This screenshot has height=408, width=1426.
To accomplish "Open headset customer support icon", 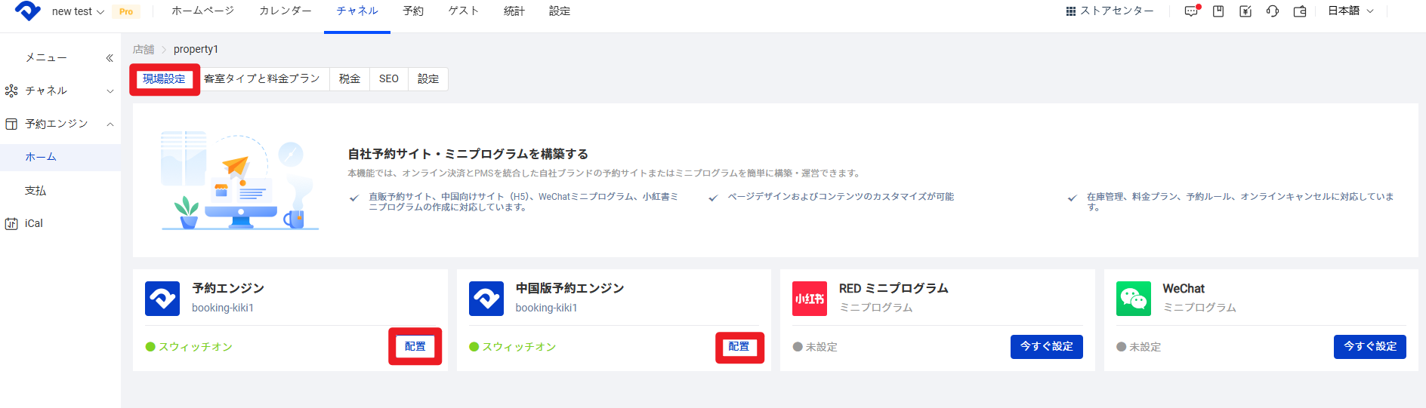I will (x=1273, y=11).
